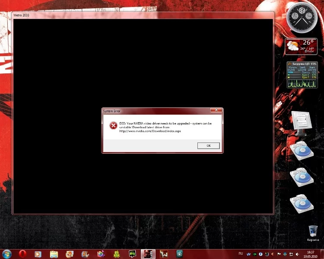Open the Windows Start orb

[x=7, y=254]
